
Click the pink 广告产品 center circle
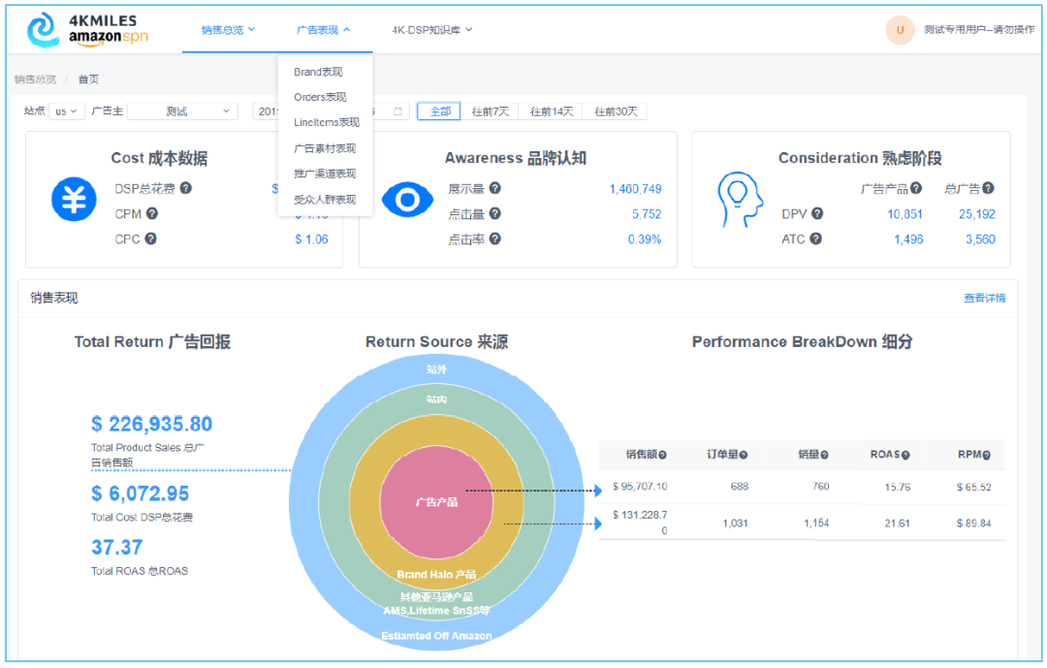436,502
